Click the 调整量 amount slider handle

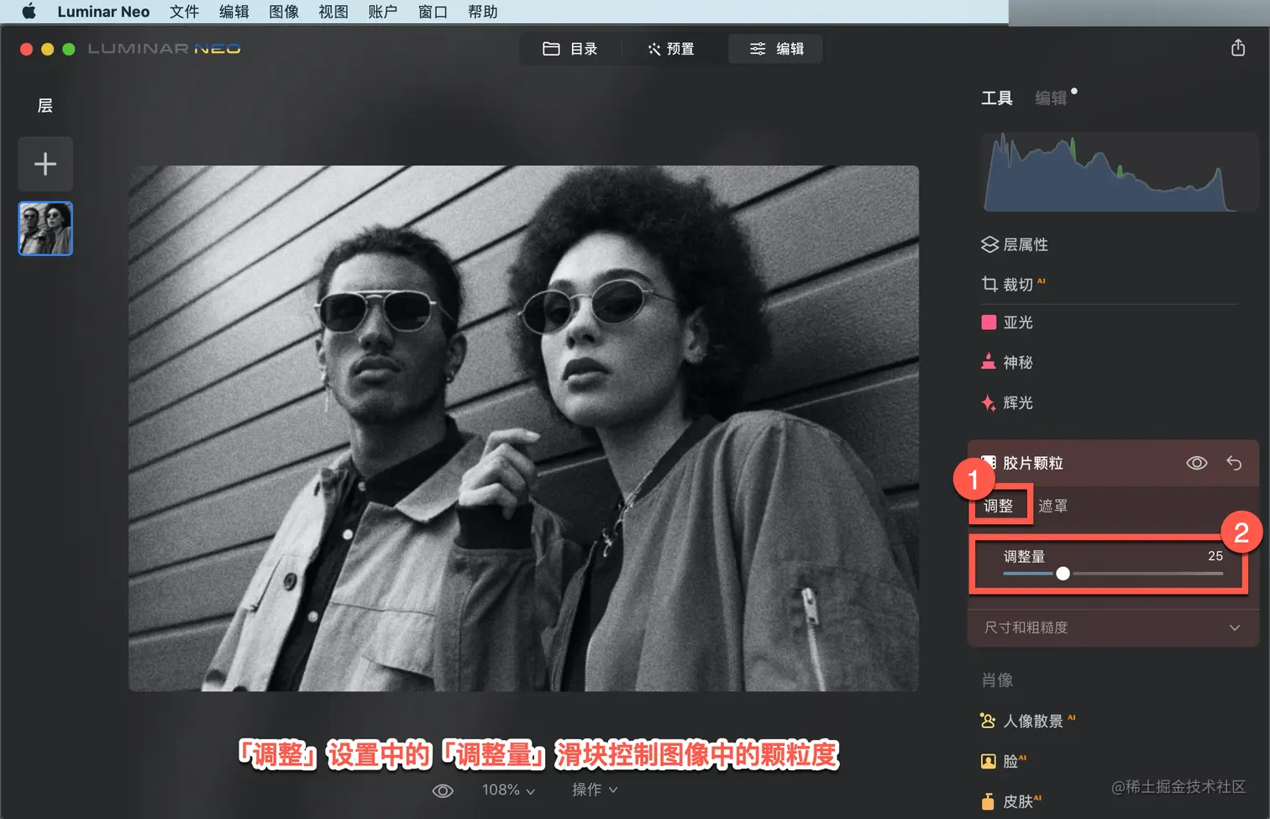(x=1063, y=574)
